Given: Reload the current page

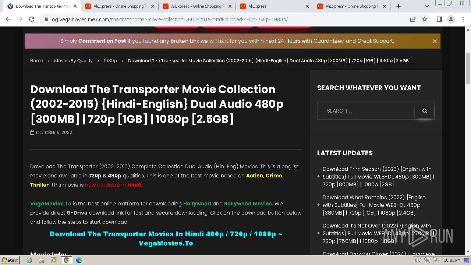Looking at the screenshot, I should coord(32,19).
